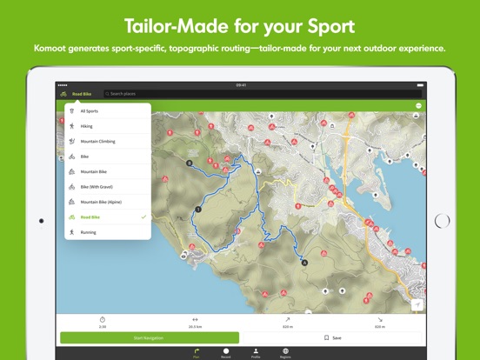Tap the Start Navigation button
The image size is (480, 360).
(150, 338)
